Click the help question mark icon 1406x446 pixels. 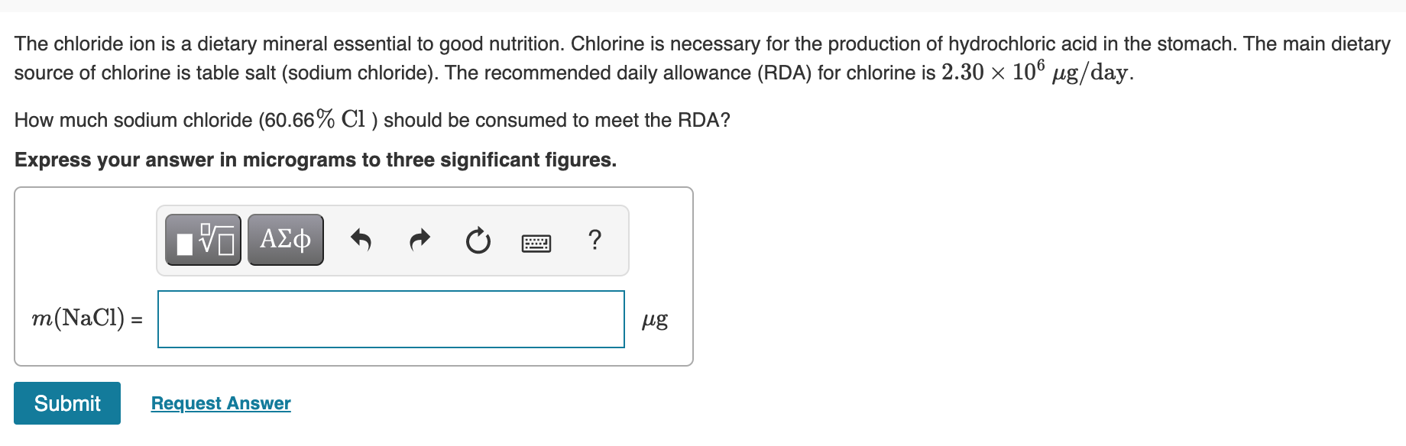(x=594, y=239)
